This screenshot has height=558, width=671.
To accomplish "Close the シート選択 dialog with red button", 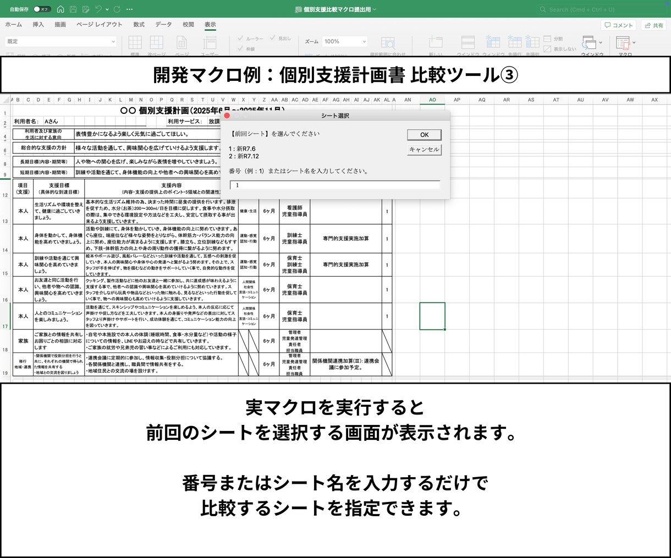I will (x=227, y=115).
